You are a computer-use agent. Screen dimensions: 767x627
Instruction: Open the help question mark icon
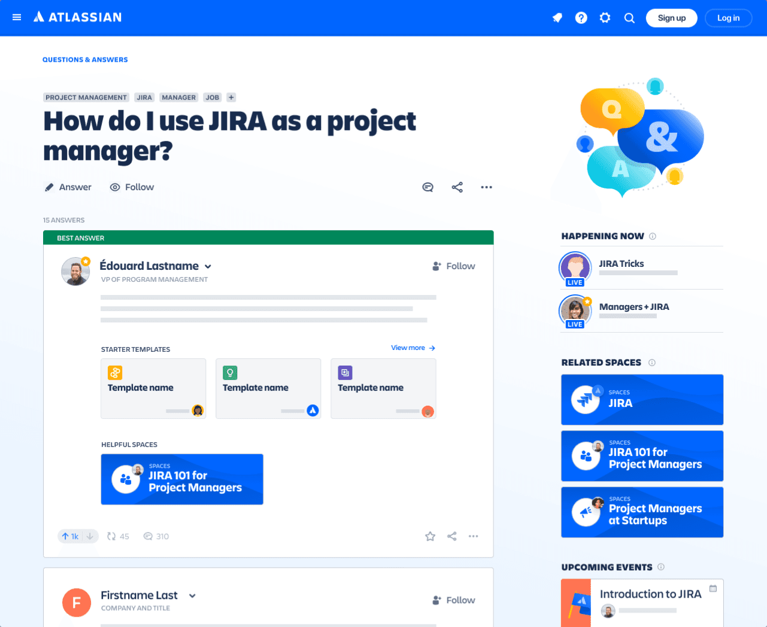[x=581, y=18]
